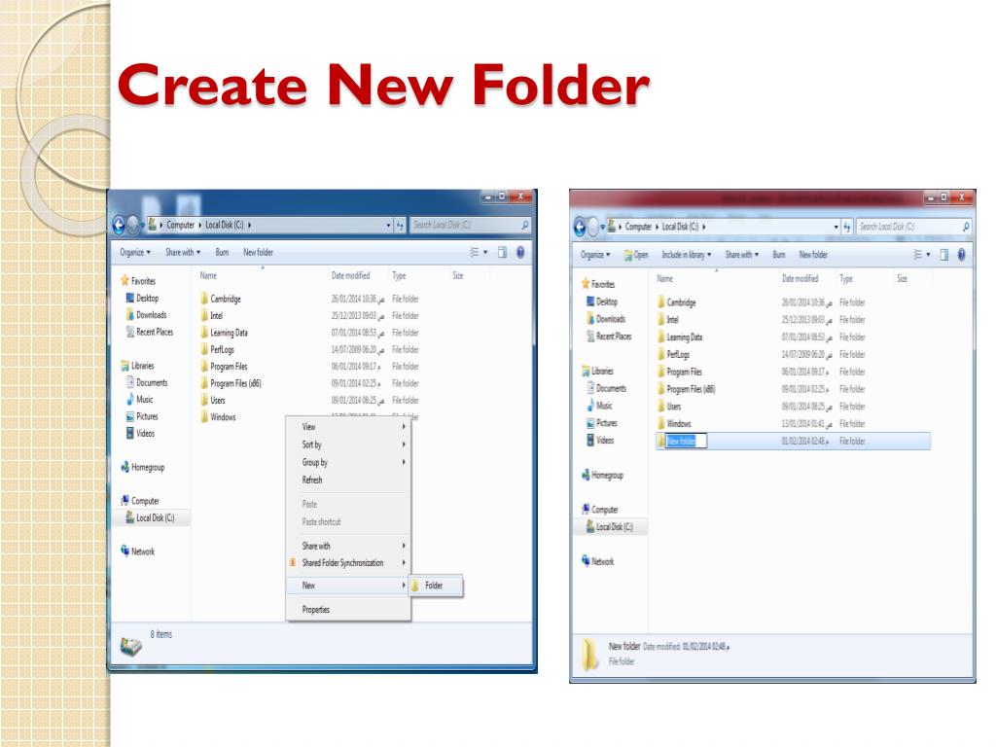Click Homegroup icon in left window sidebar

(124, 467)
